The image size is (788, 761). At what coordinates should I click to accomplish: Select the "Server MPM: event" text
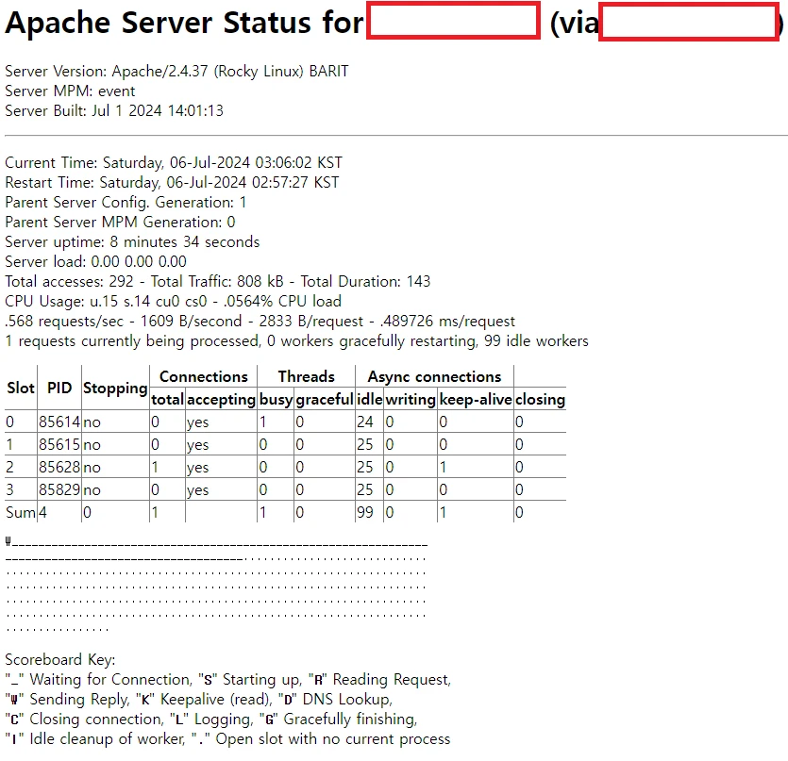tap(70, 91)
